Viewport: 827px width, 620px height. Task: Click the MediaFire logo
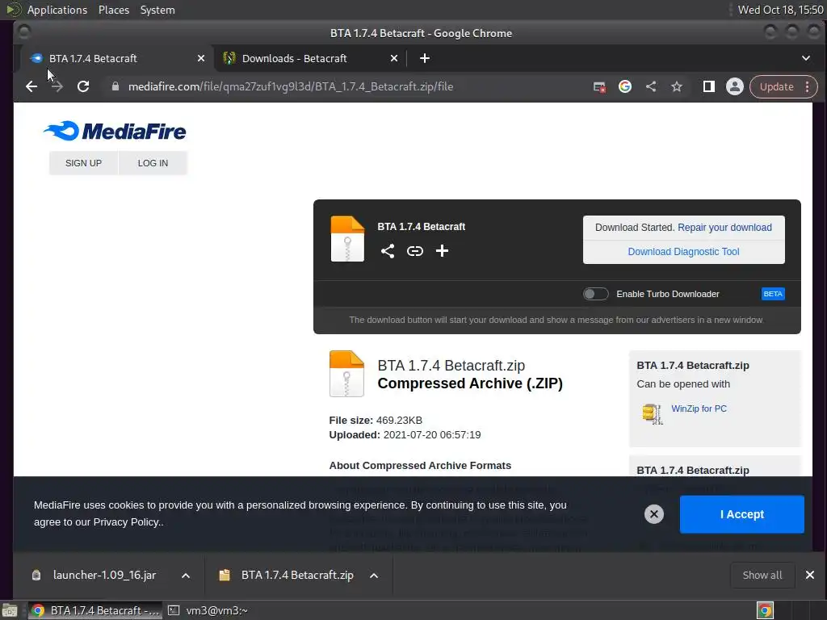point(115,131)
